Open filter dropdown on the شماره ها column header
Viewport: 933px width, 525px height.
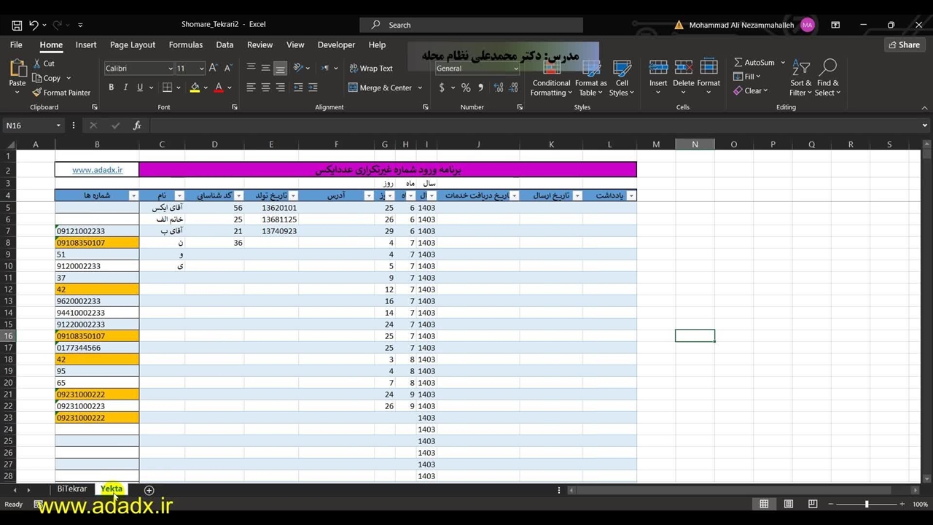[133, 195]
